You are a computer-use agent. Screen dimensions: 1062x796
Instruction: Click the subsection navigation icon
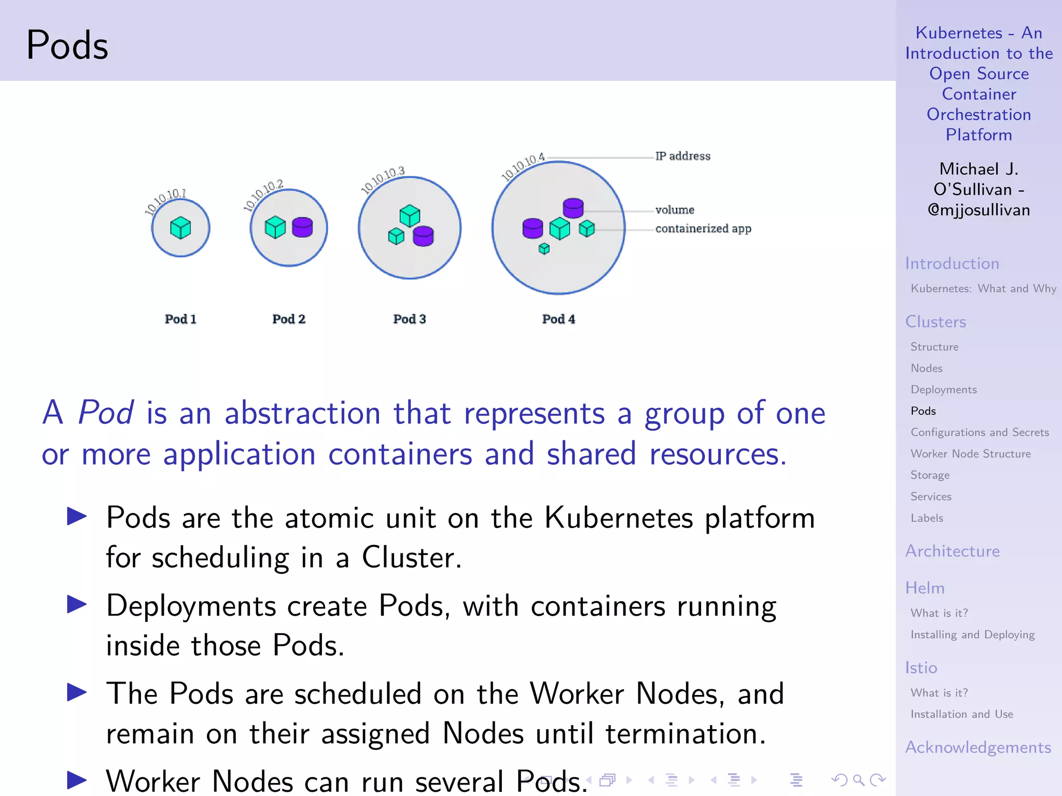(672, 780)
